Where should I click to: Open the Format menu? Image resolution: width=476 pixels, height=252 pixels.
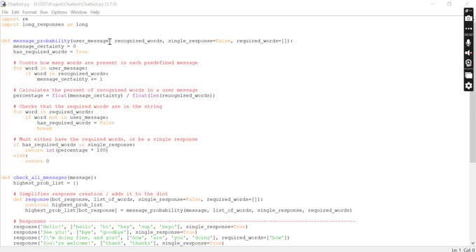point(29,12)
